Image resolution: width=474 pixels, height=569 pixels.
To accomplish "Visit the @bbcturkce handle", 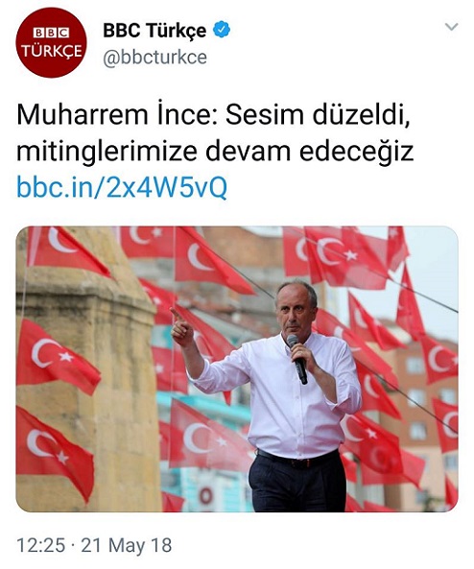I will [155, 58].
